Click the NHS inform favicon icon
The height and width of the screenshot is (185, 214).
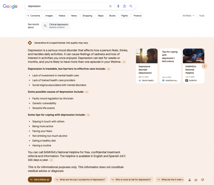163,81
